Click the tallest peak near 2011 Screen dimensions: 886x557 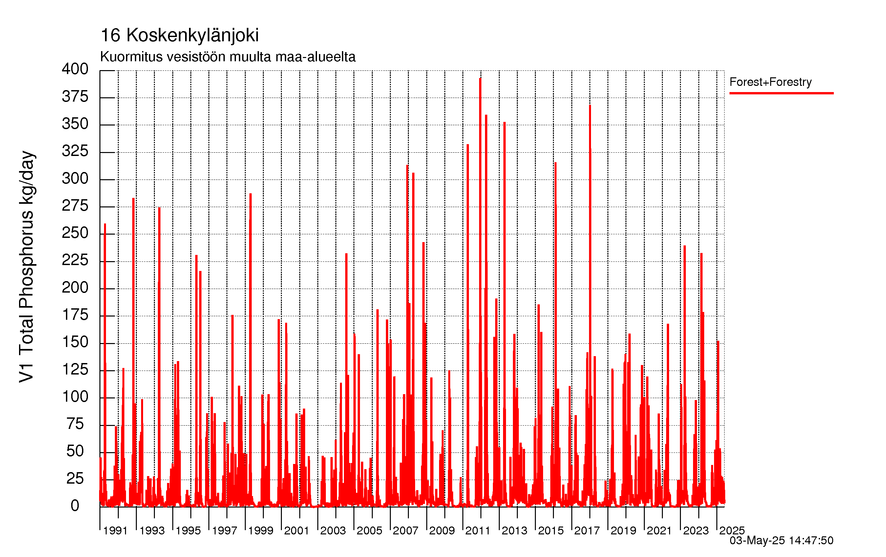[x=480, y=79]
